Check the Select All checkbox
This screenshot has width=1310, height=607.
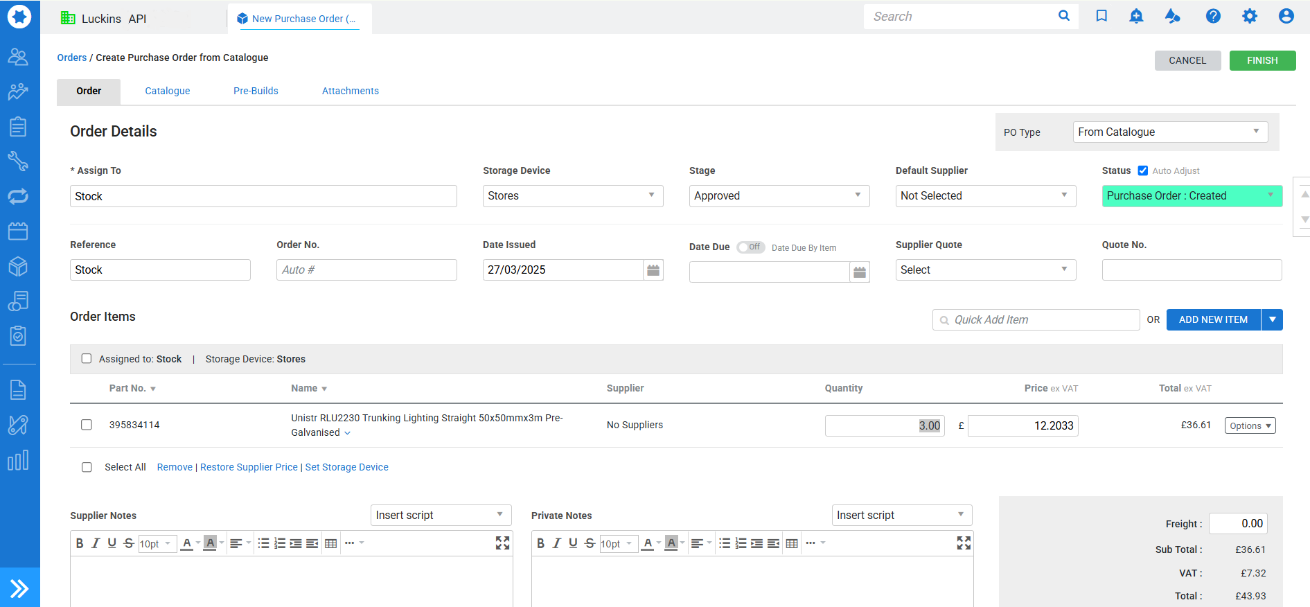87,467
